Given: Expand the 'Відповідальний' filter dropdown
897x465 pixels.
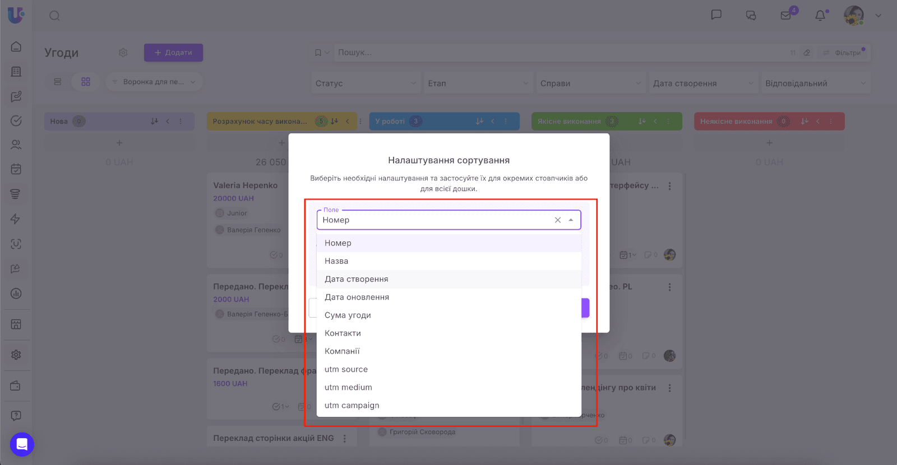Looking at the screenshot, I should (x=815, y=83).
